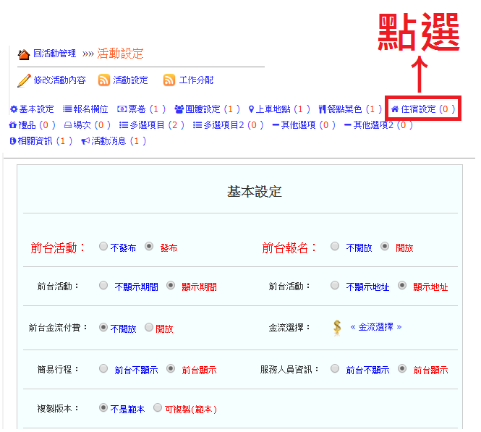Image resolution: width=481 pixels, height=432 pixels.
Task: Enable 開放 for 前台金流付費
Action: 149,328
